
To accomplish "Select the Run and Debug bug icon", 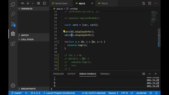I will click(13, 34).
